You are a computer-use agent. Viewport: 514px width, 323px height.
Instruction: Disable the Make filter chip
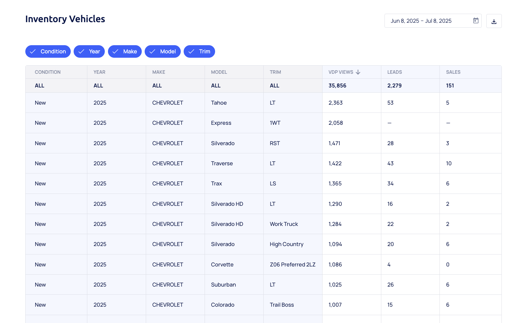(125, 52)
